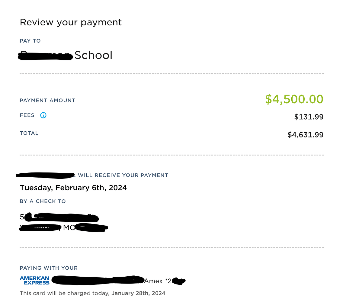This screenshot has height=302, width=346.
Task: Click the American Express logo
Action: (34, 281)
